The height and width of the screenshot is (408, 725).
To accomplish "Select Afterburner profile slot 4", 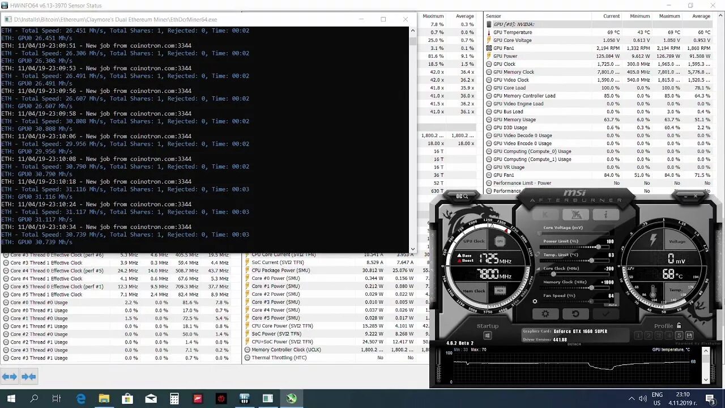I will click(669, 335).
